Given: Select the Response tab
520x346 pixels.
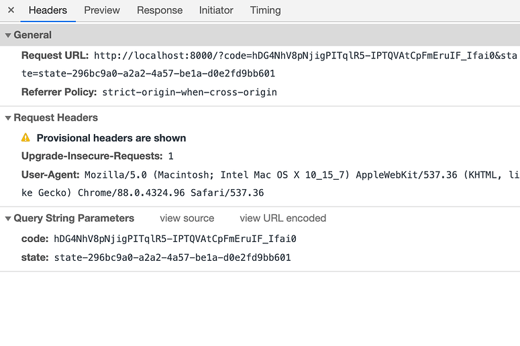Looking at the screenshot, I should [x=160, y=10].
